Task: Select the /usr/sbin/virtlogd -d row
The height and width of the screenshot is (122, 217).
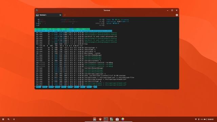Action: coord(68,81)
